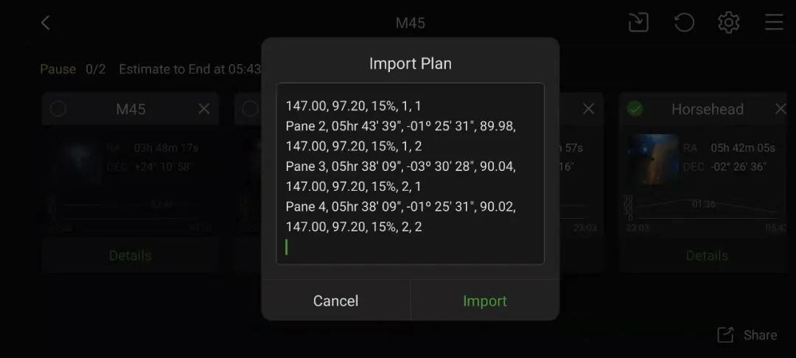Click the Pause status label
This screenshot has height=358, width=796.
(x=57, y=69)
